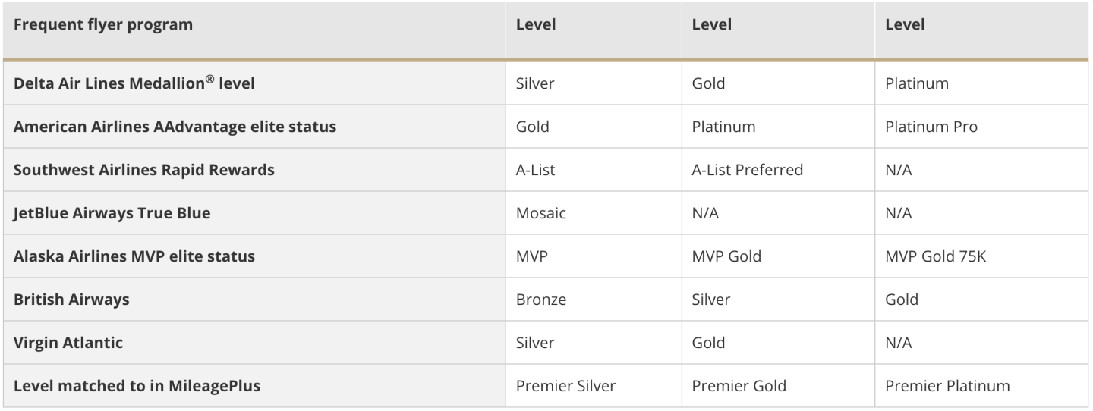Select the Delta Air Lines Medallion level row label

click(x=134, y=83)
